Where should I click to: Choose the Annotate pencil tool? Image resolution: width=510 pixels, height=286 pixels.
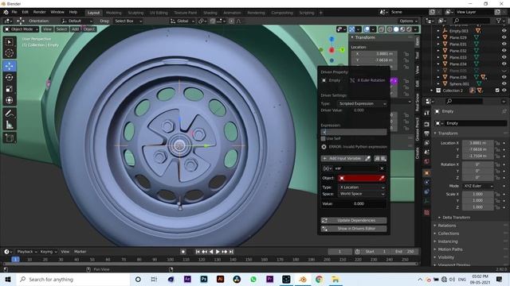(x=9, y=113)
